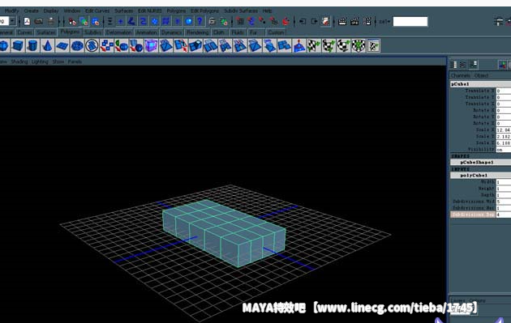Open the Edit NURBS menu
This screenshot has width=511, height=323.
(149, 11)
